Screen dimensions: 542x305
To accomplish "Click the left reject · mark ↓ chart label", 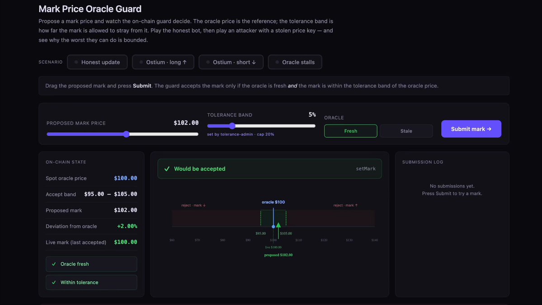I will [x=193, y=205].
